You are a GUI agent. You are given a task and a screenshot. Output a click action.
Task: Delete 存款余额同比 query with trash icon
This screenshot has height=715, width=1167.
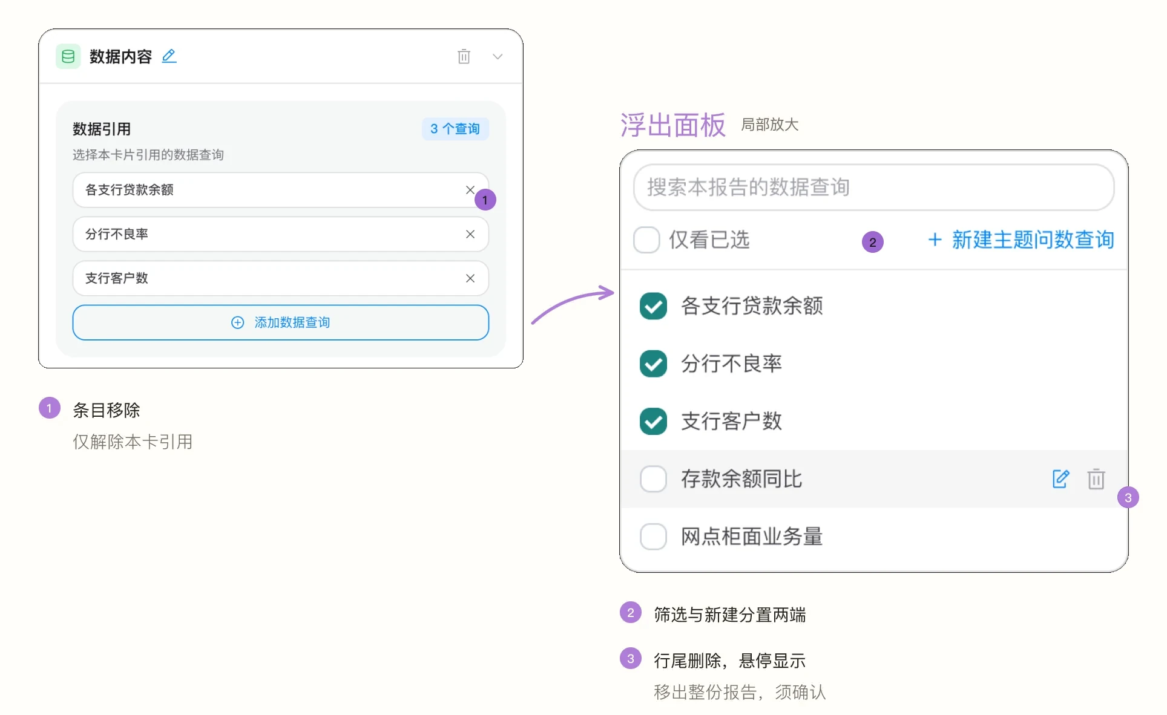pos(1096,479)
